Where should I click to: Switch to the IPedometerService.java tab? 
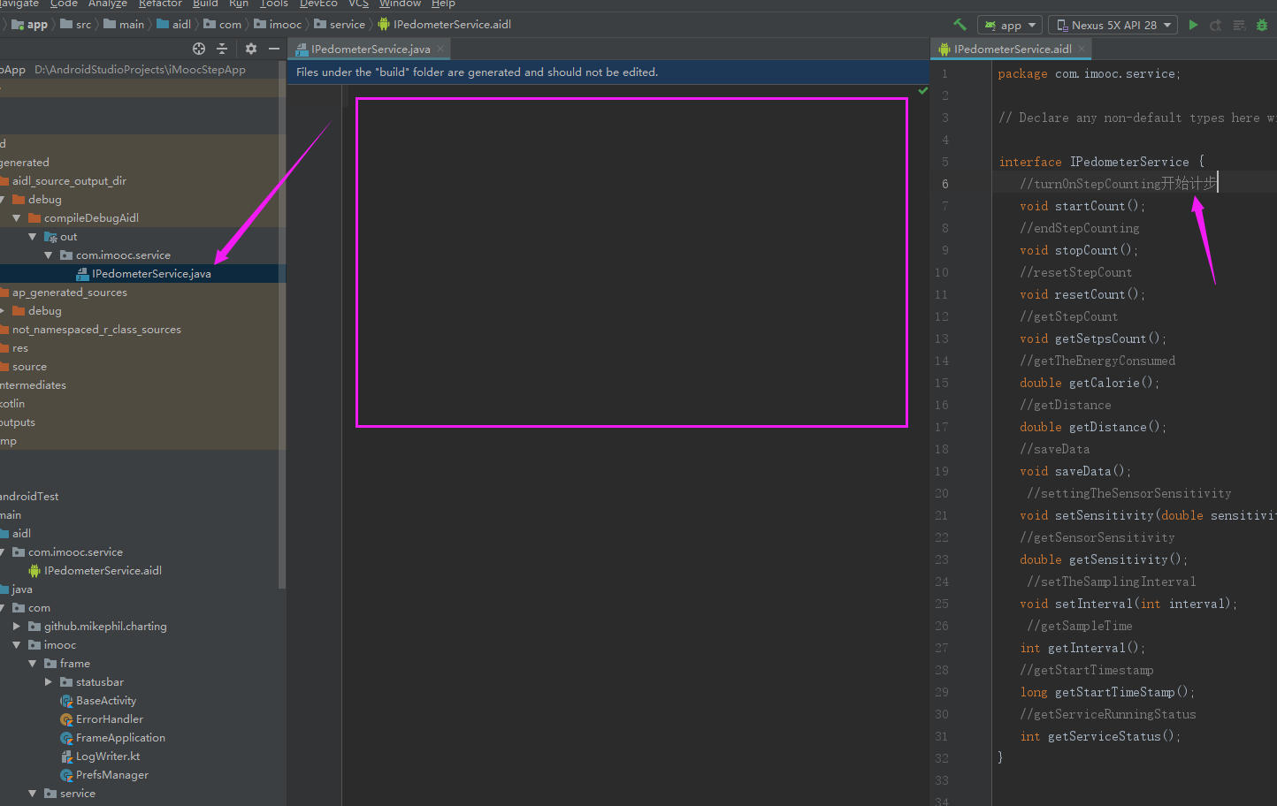pyautogui.click(x=371, y=49)
